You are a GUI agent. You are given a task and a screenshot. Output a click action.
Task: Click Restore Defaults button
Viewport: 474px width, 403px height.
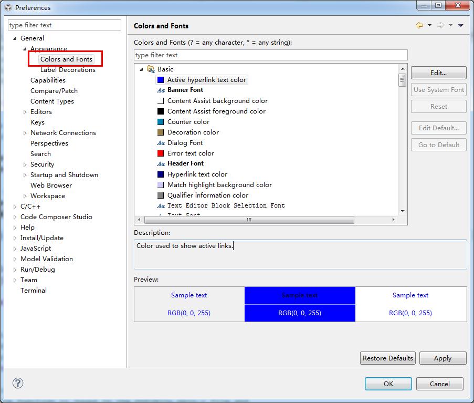click(388, 358)
